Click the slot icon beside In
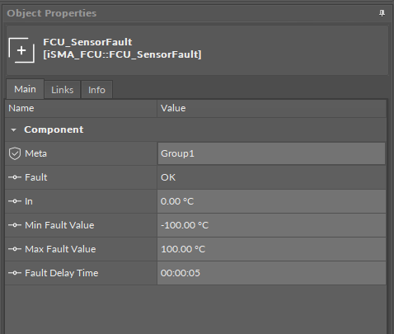This screenshot has width=394, height=334. 15,201
